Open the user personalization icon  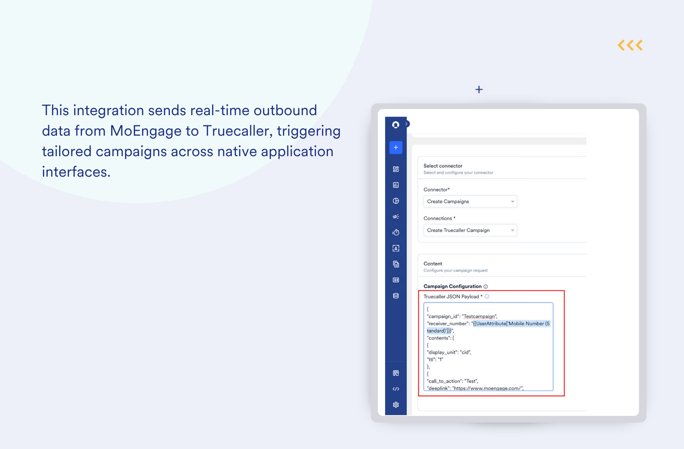coord(396,248)
